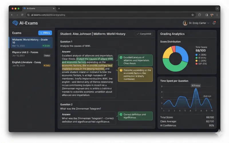Click 'Jun 19, 2023' date text
Screen dimensions: 229x143
click(18, 66)
